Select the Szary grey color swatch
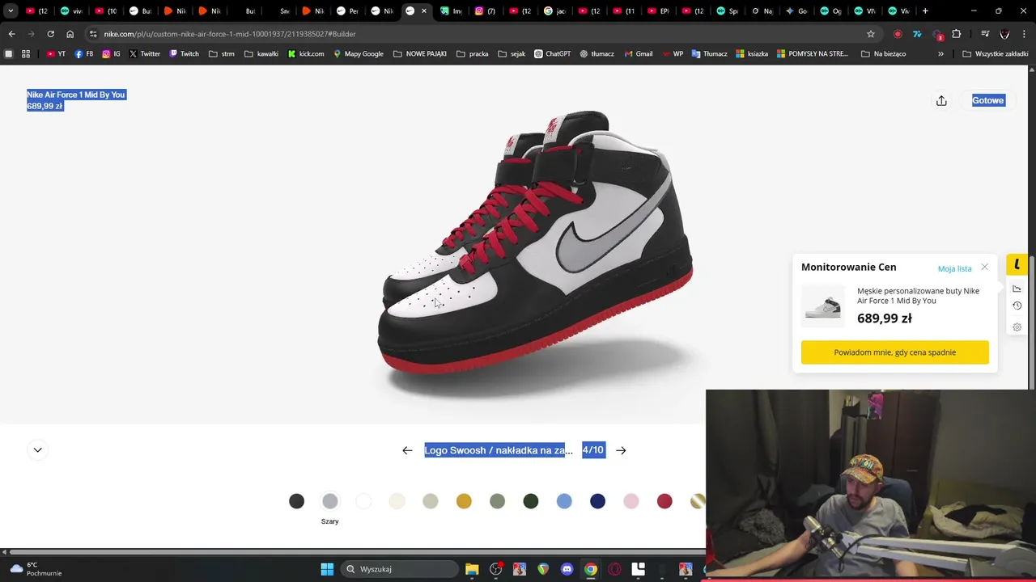The height and width of the screenshot is (582, 1036). click(x=329, y=501)
